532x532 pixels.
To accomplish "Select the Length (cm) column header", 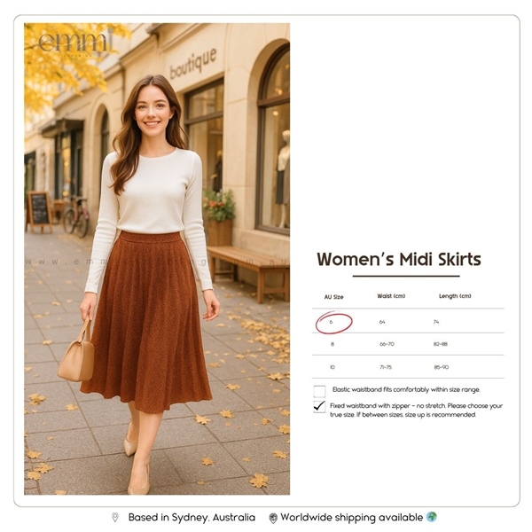I will click(455, 296).
